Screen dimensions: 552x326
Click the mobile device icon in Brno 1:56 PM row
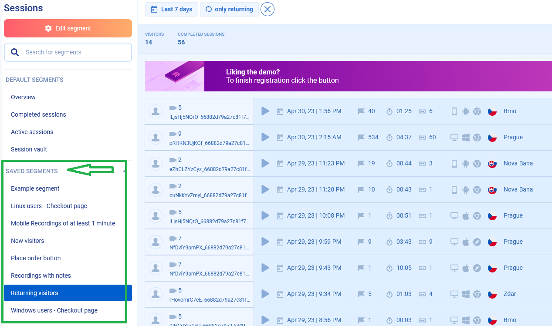(454, 111)
